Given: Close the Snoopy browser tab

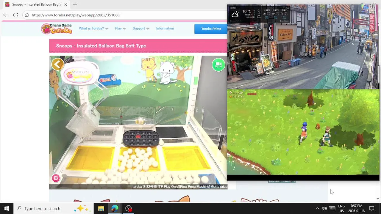Looking at the screenshot, I should tap(65, 4).
